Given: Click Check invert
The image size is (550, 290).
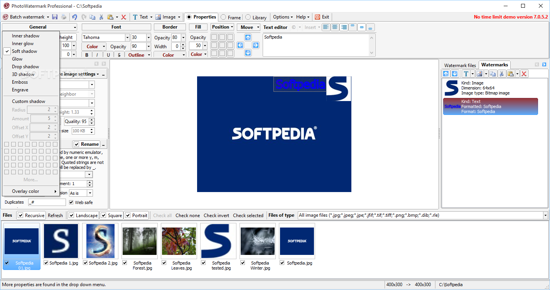Looking at the screenshot, I should tap(216, 216).
